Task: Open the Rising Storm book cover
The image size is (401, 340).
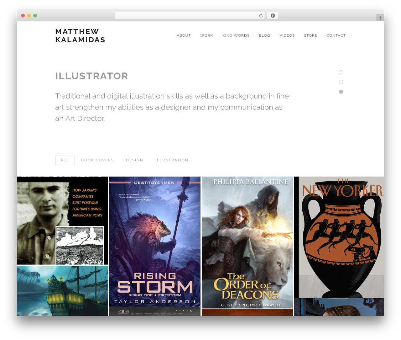Action: 155,242
